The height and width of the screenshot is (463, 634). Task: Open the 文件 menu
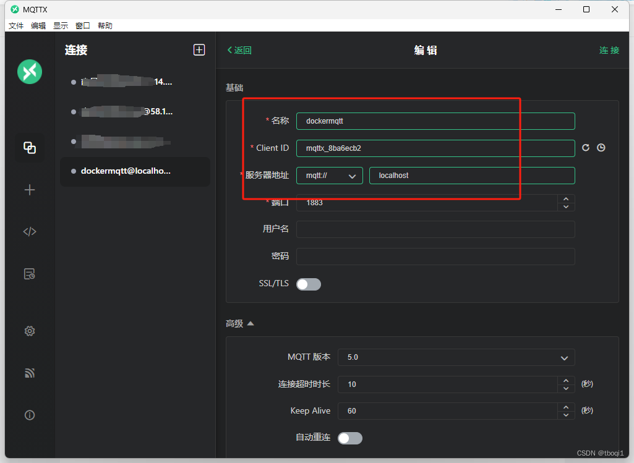(16, 26)
